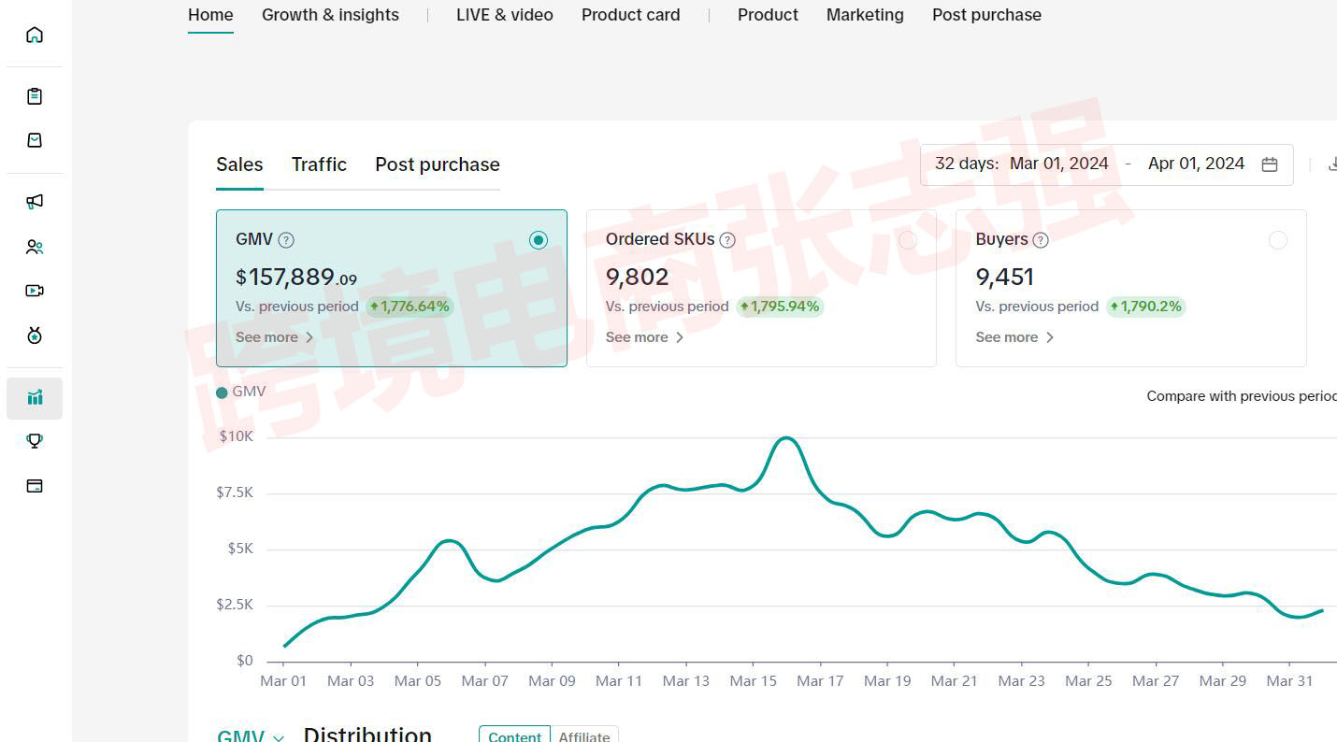This screenshot has height=742, width=1337.
Task: Select the Ordered SKUs radio button
Action: click(x=908, y=240)
